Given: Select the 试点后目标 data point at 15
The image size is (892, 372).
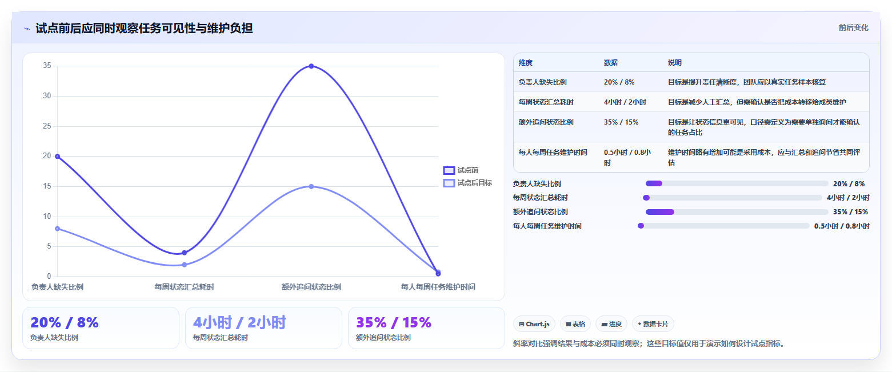Looking at the screenshot, I should (x=311, y=186).
